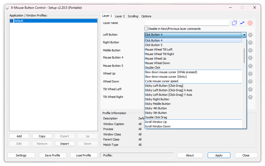This screenshot has width=265, height=166.
Task: Click the dropdown list scrollbar thumb
Action: tap(244, 56)
